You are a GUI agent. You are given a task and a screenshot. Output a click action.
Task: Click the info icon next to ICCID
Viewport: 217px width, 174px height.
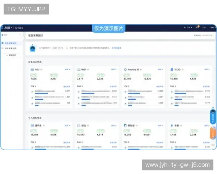183,70
